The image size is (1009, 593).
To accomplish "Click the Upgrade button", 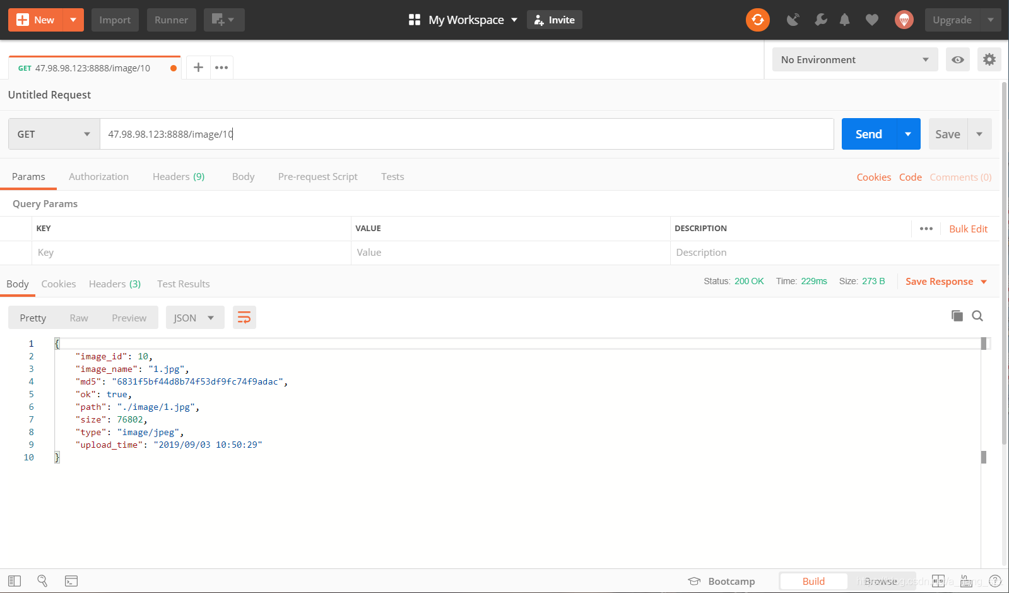I will pyautogui.click(x=952, y=20).
